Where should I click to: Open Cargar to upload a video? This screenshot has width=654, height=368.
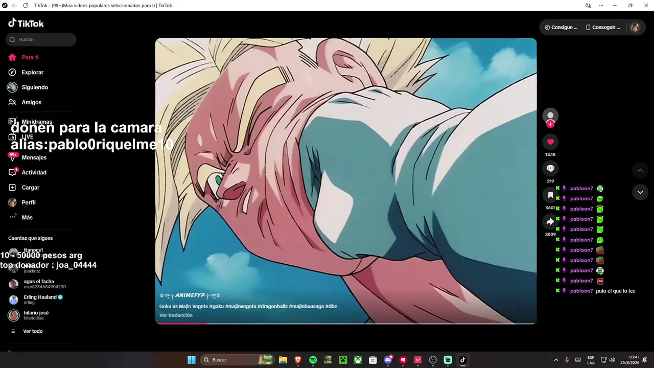coord(24,188)
